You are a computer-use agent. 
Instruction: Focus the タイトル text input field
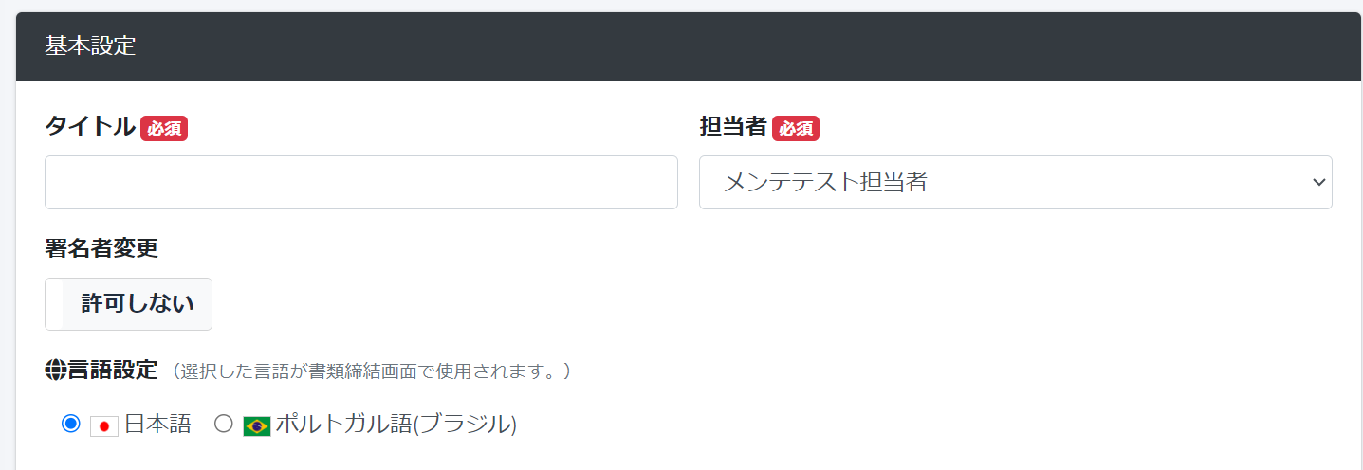361,183
